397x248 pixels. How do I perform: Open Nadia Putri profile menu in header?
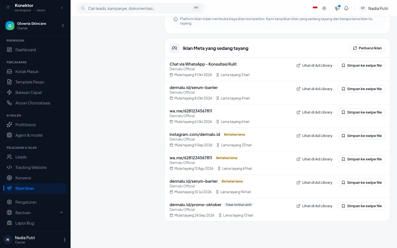[x=374, y=8]
